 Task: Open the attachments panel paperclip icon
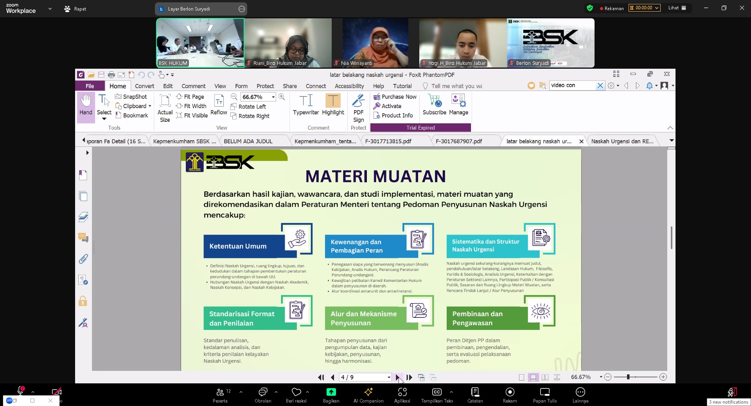point(83,259)
